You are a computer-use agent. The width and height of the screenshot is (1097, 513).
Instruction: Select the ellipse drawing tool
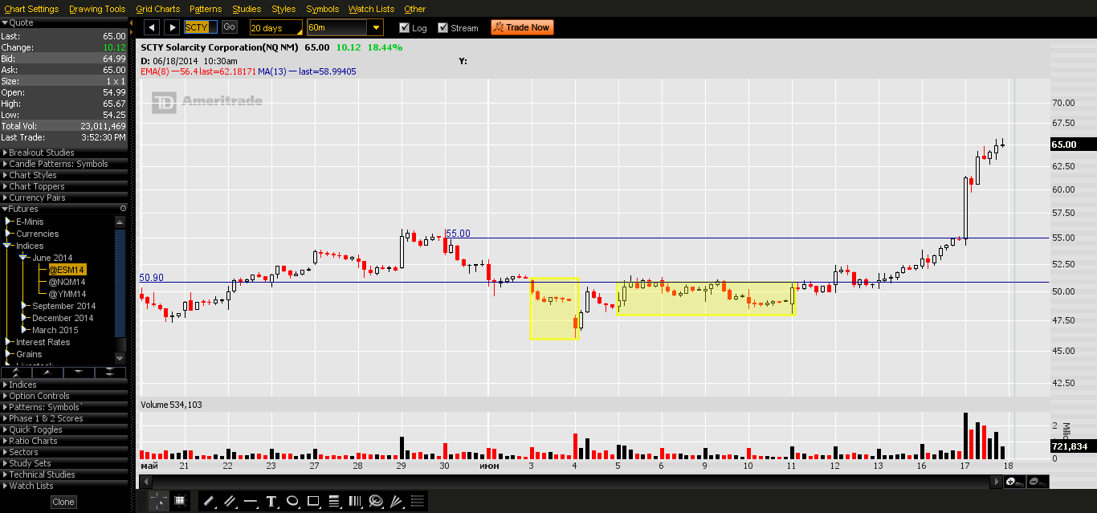click(292, 501)
